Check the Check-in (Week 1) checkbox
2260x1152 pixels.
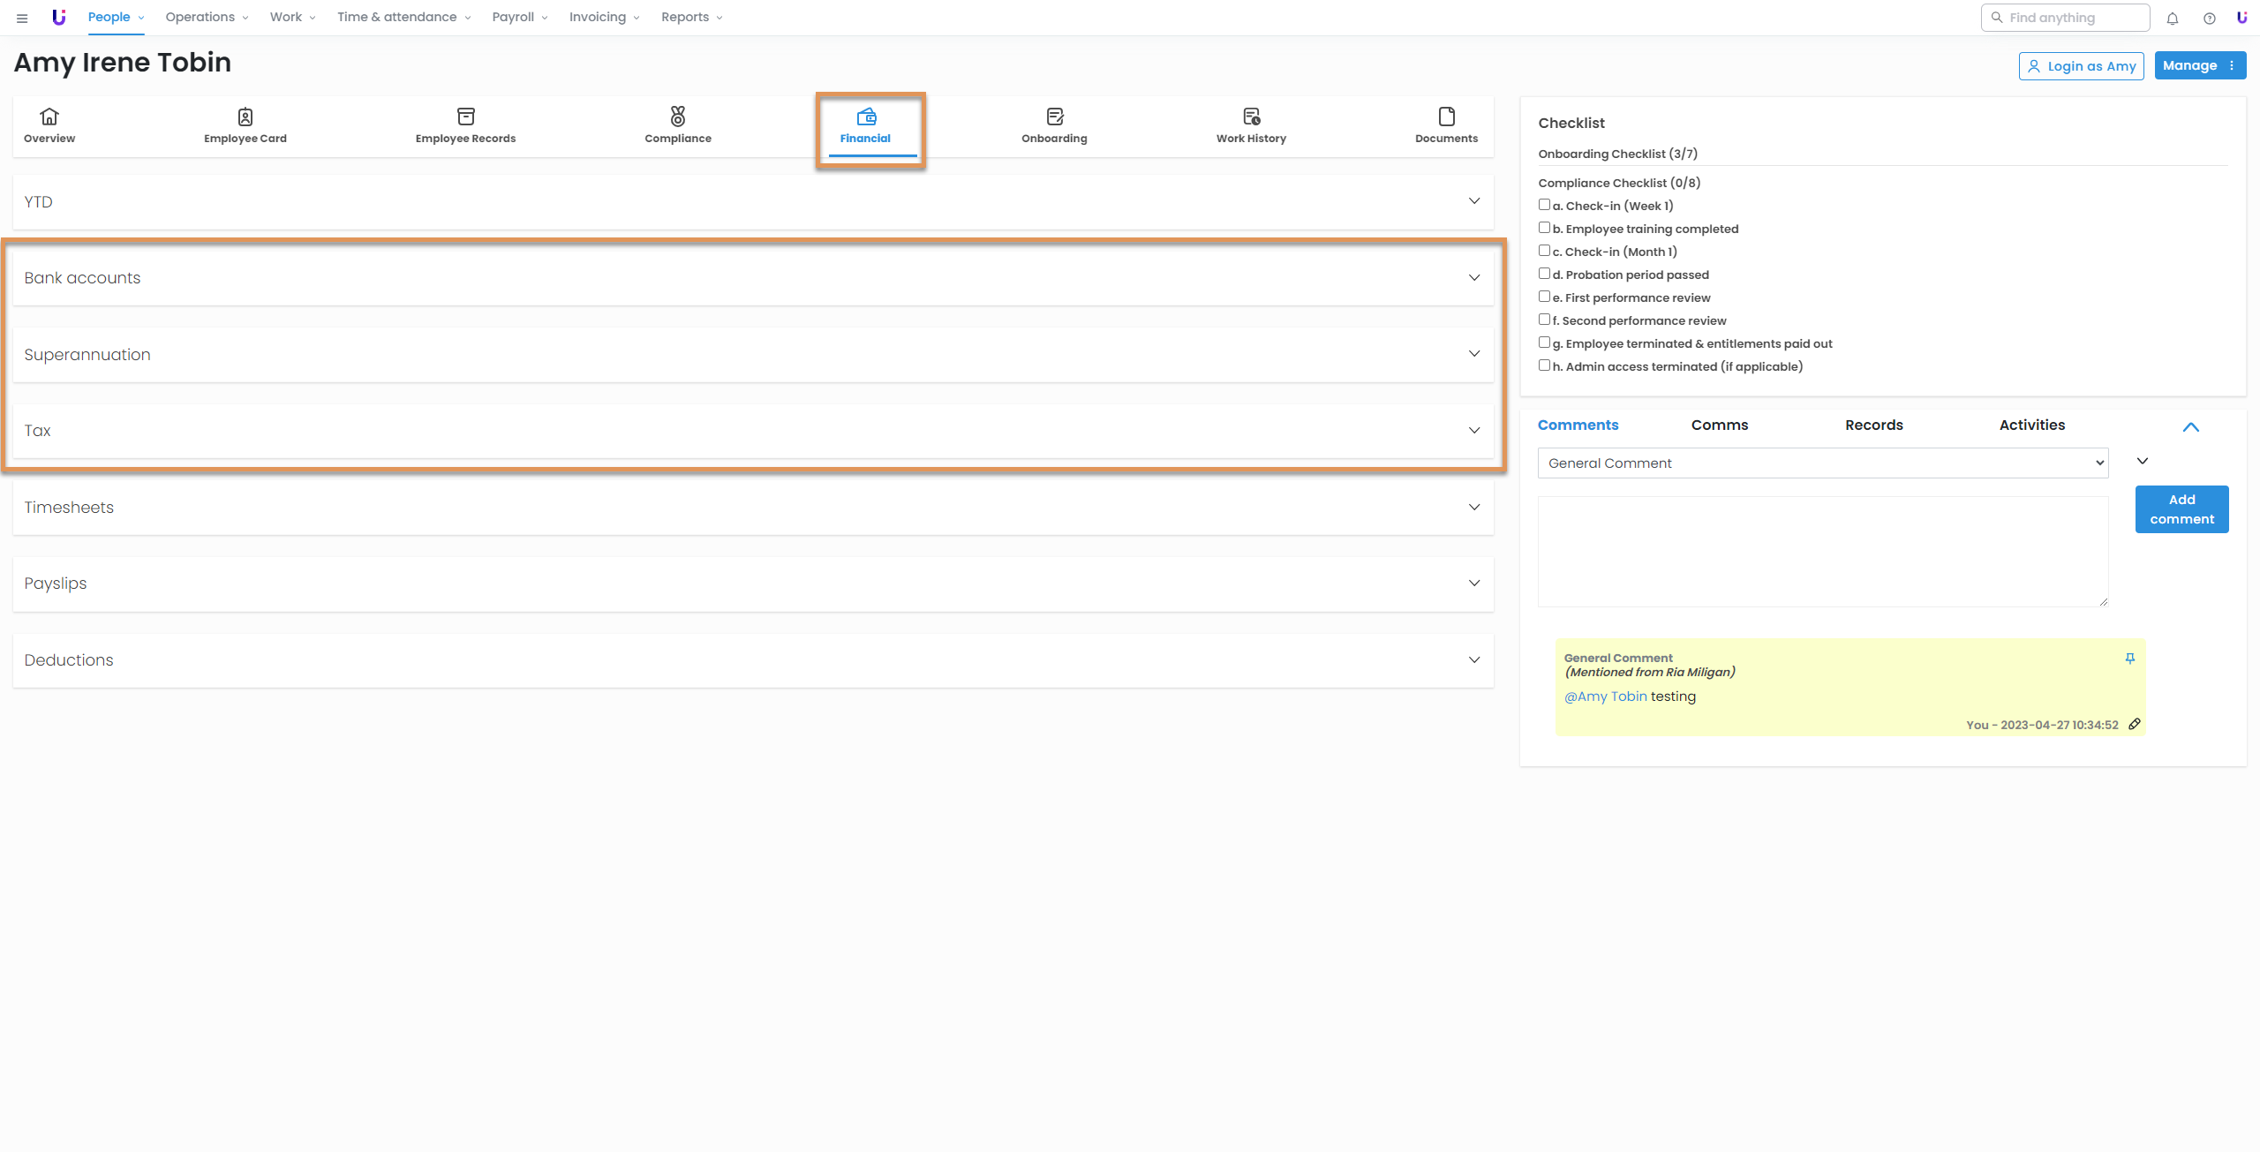point(1544,205)
